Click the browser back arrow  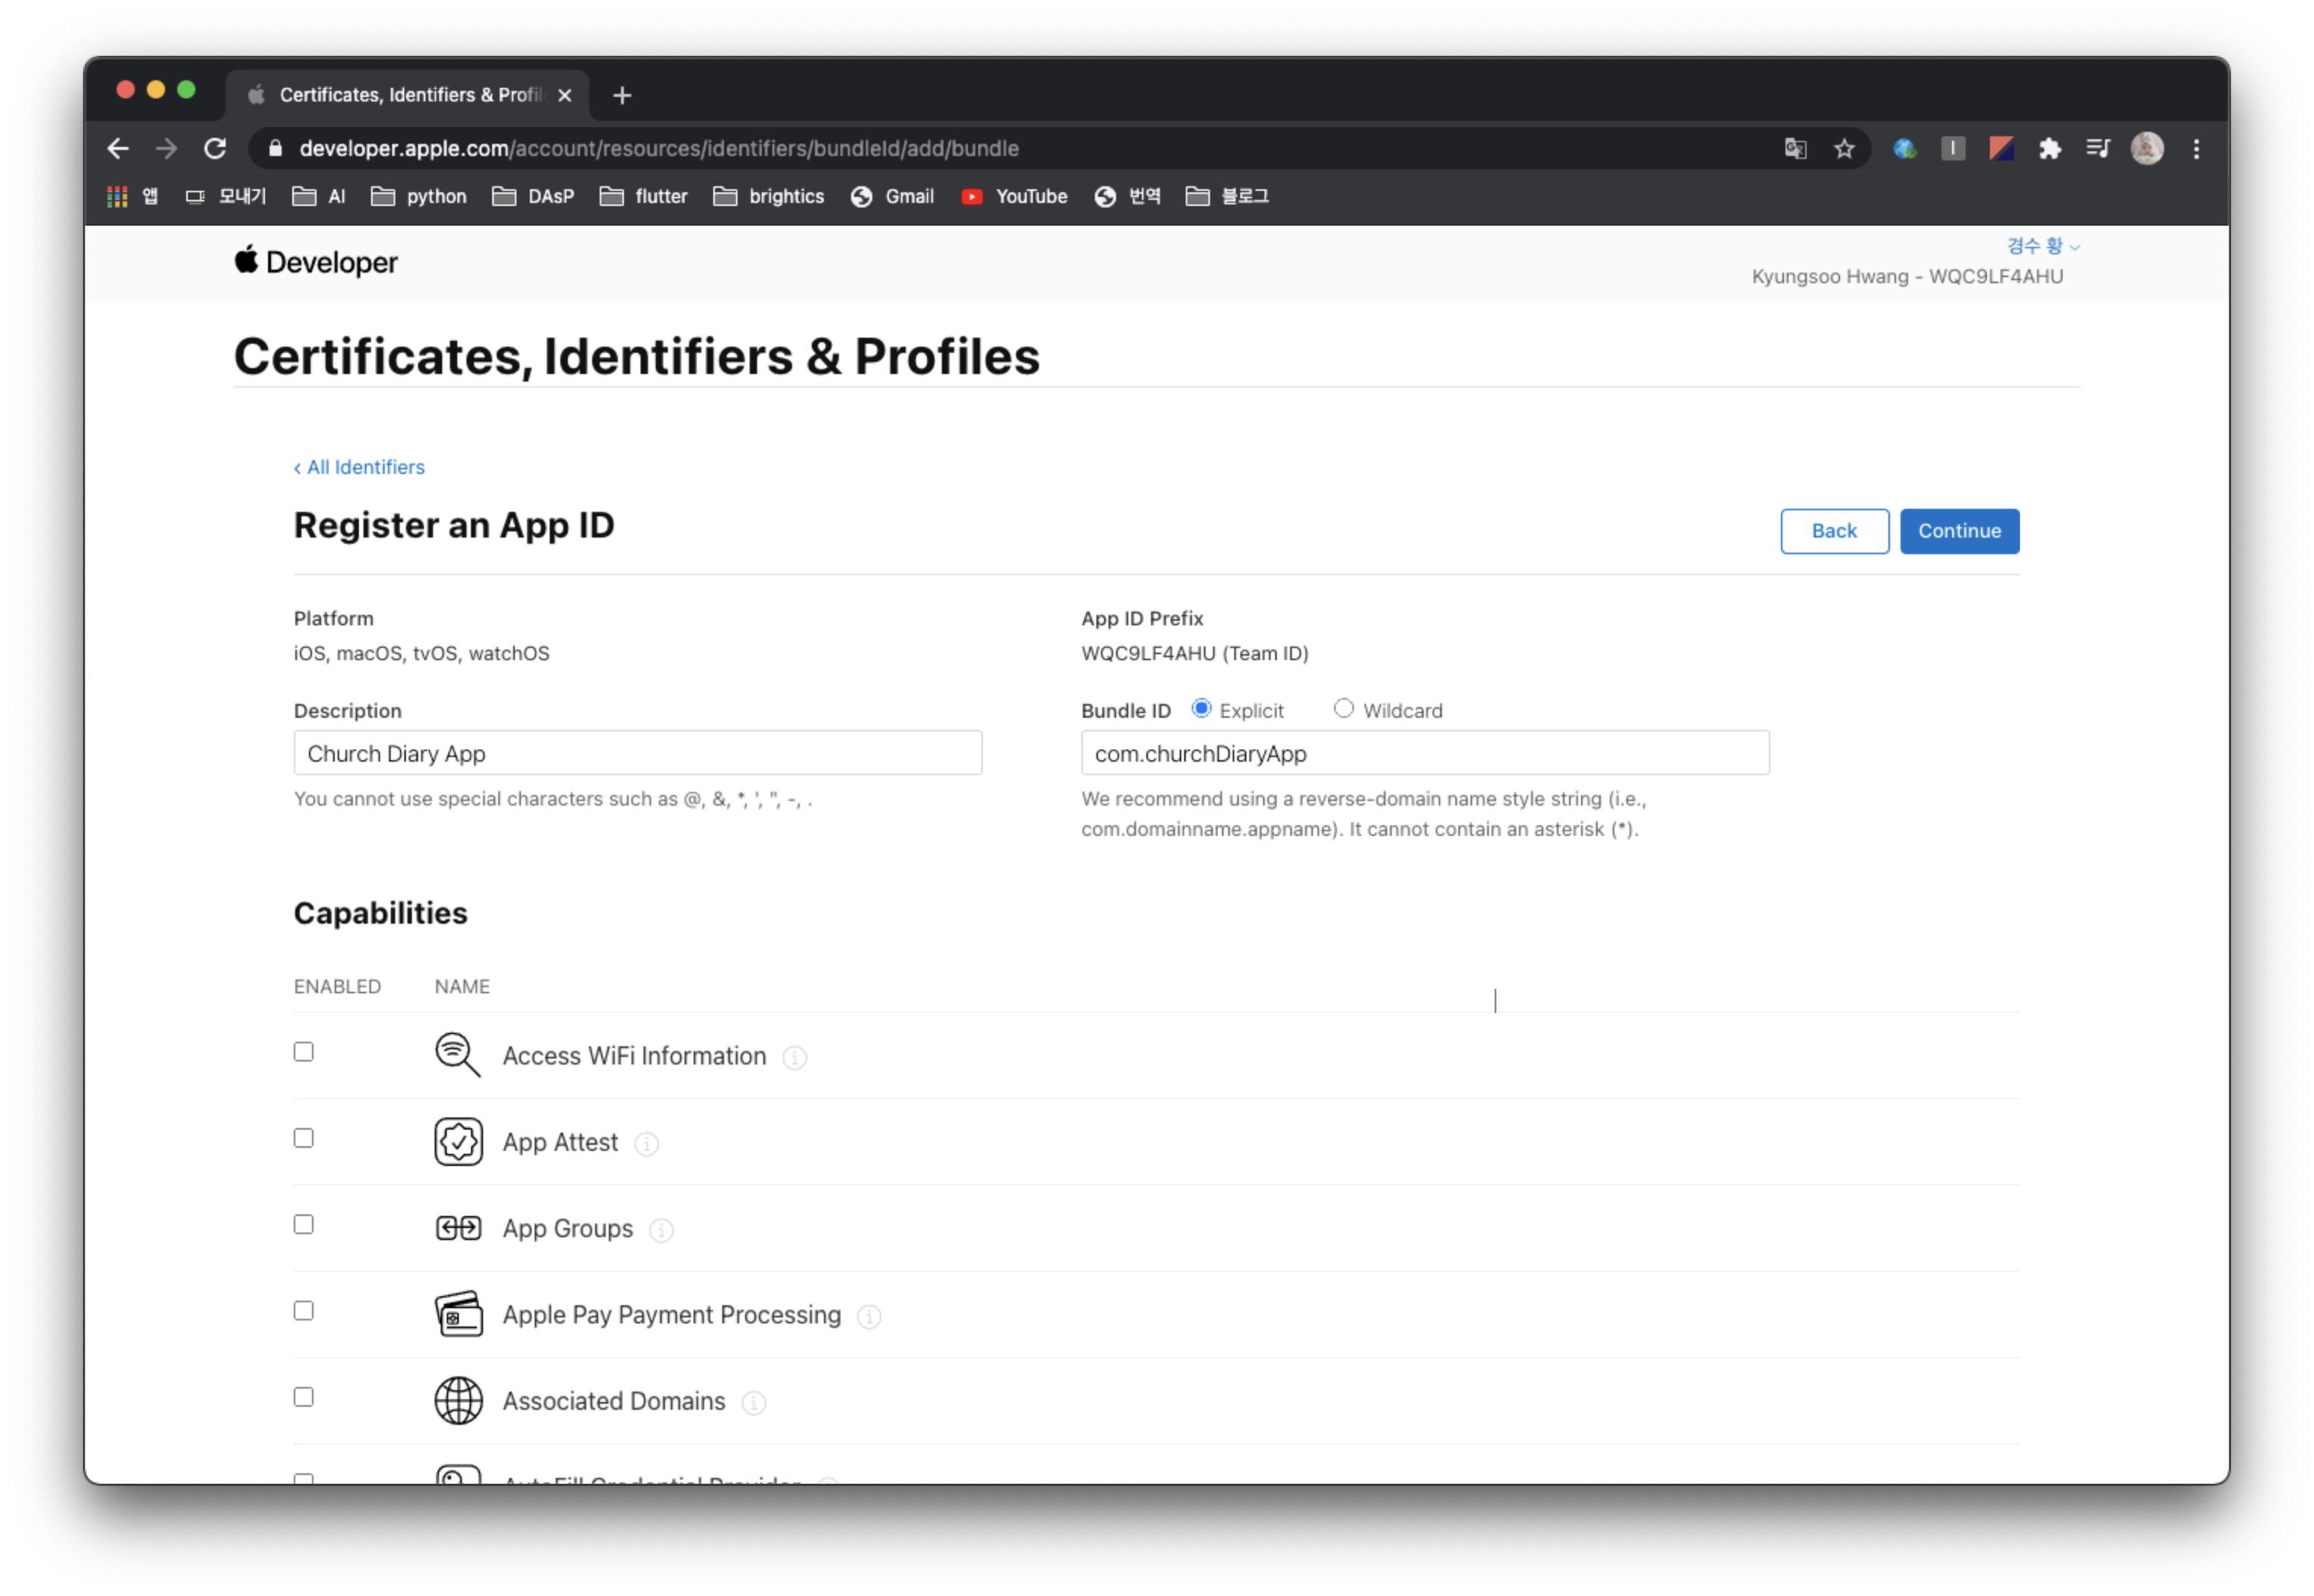click(x=118, y=149)
